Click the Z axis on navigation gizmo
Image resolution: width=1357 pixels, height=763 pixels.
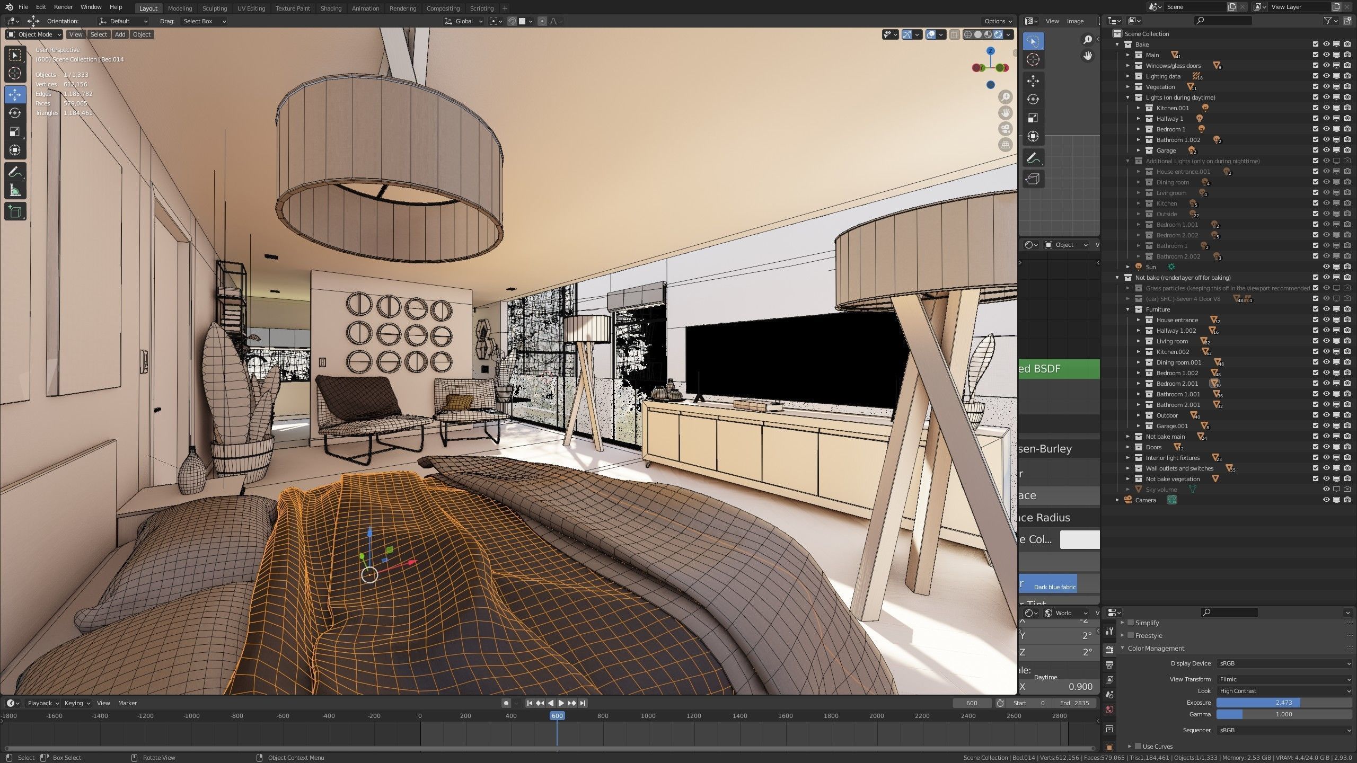pos(991,51)
